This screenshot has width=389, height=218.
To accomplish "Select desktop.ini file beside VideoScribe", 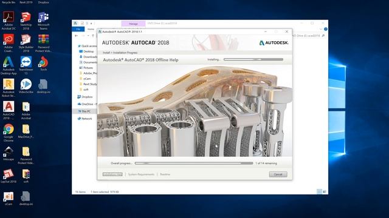I will coord(43,86).
